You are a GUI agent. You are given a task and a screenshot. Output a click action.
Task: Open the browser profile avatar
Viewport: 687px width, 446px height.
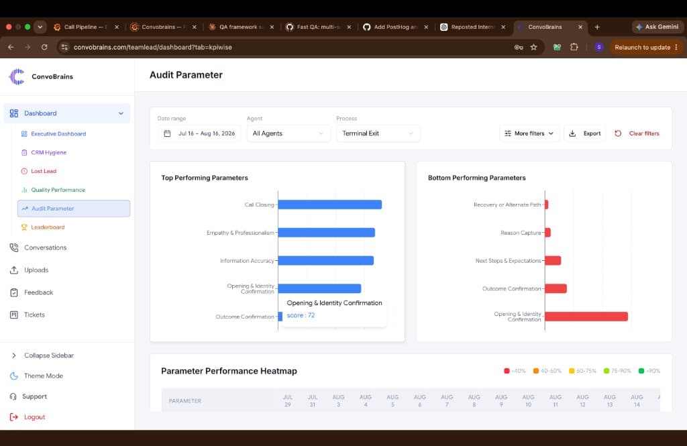[x=599, y=47]
